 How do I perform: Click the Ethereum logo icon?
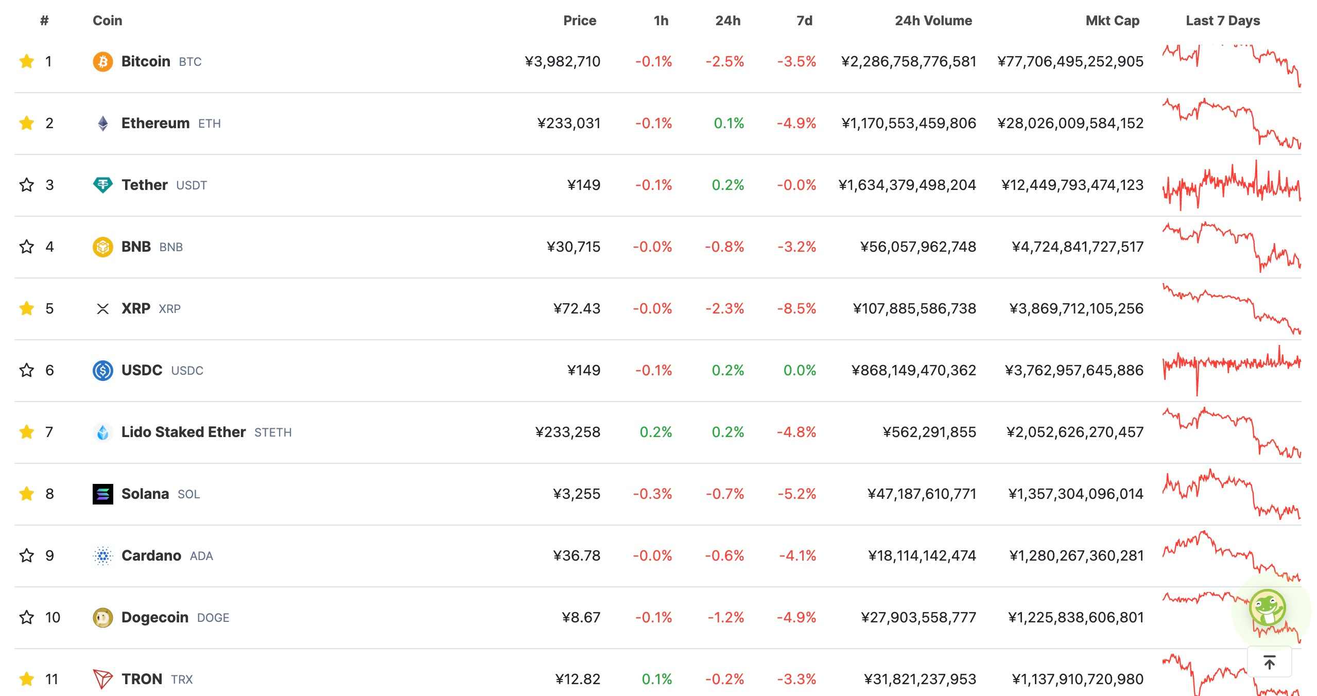point(103,124)
